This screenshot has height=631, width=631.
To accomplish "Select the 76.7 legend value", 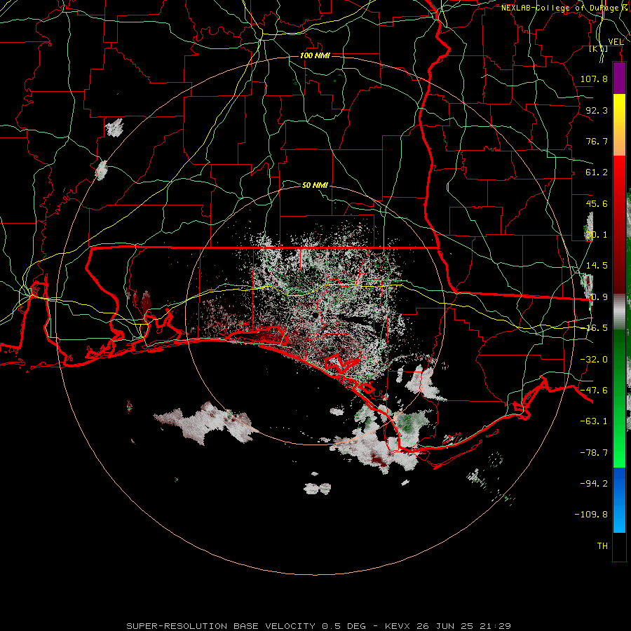I will (597, 141).
